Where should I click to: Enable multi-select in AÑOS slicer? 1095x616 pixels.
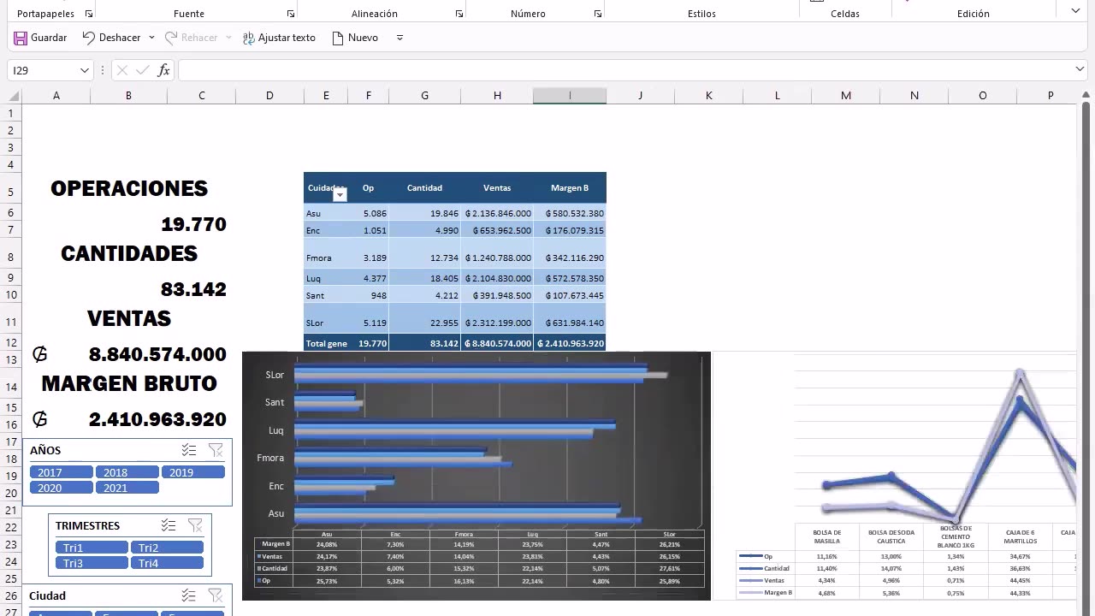(189, 450)
